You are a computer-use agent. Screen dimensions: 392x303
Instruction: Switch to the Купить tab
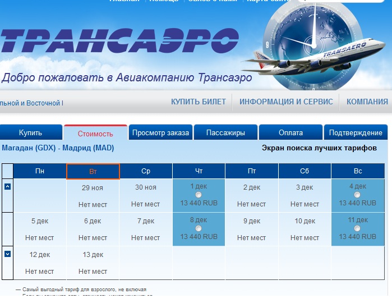(x=30, y=133)
